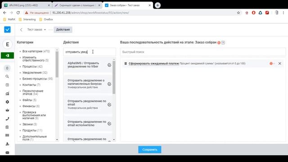The height and width of the screenshot is (162, 288).
Task: Add Отправить уведомление о начисленных бонусах action
Action: click(x=109, y=84)
